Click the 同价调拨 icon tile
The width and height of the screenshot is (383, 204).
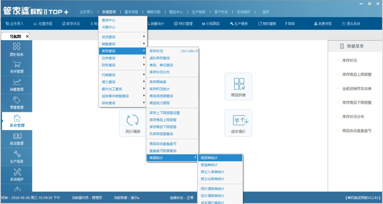coord(133,123)
